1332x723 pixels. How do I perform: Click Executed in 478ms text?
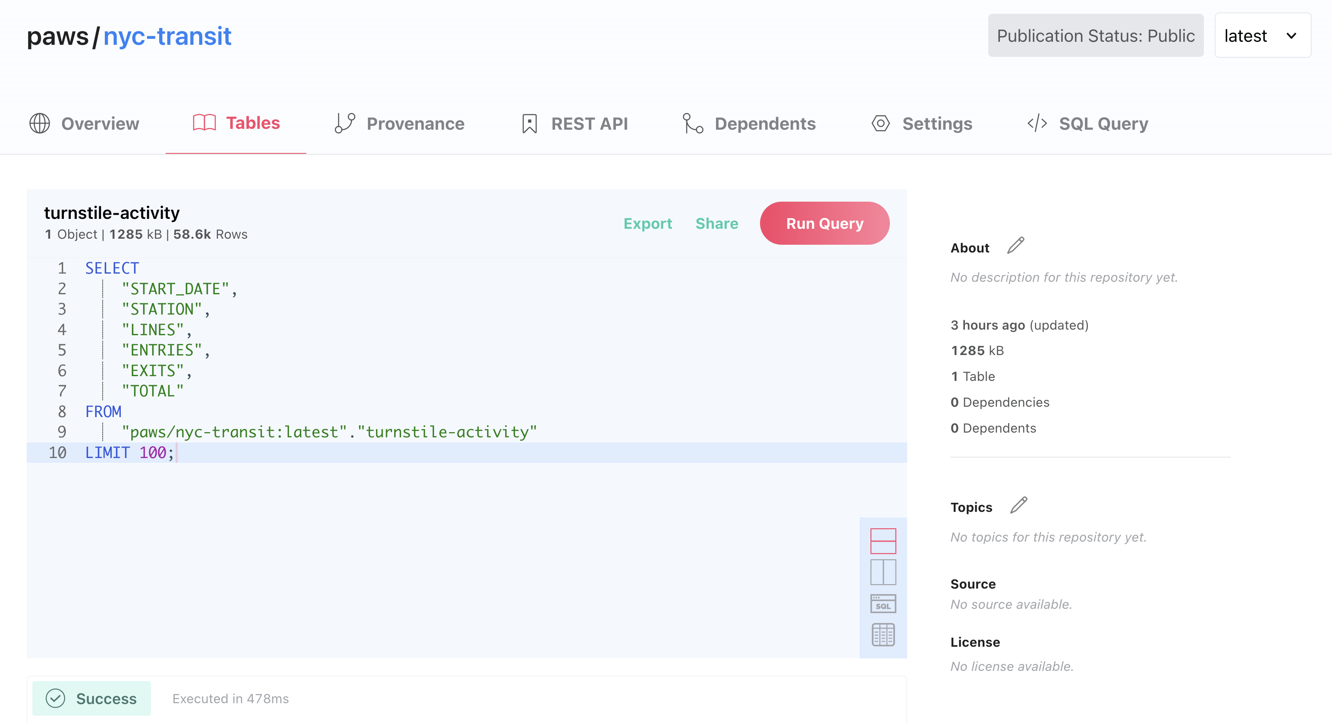231,698
